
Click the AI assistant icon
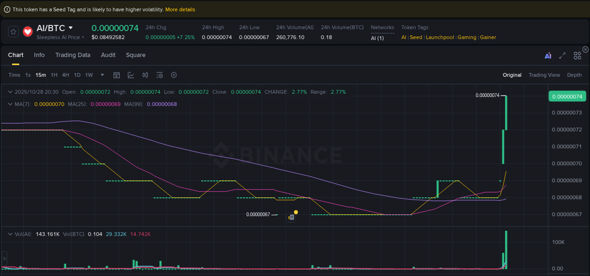point(548,55)
